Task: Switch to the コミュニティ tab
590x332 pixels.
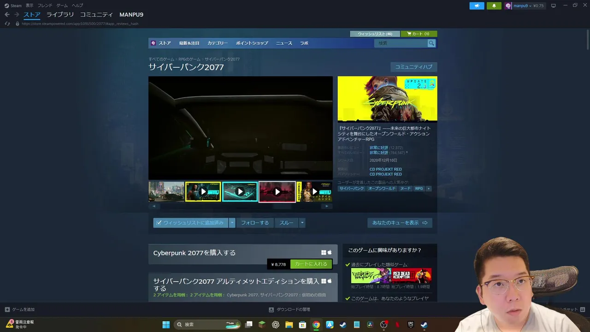Action: (x=96, y=15)
